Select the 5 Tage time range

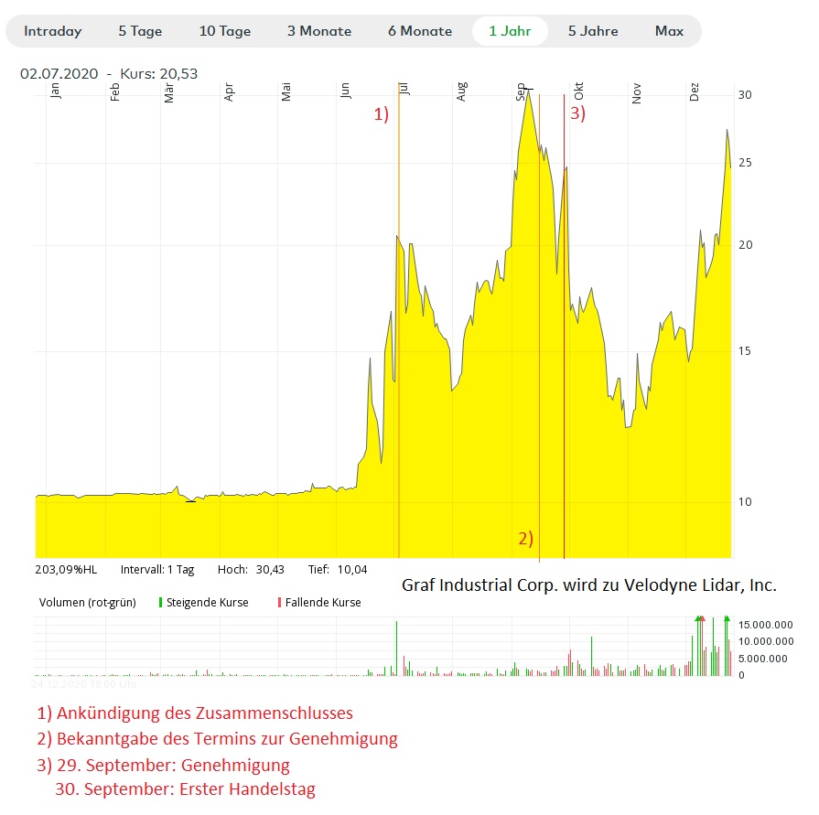pos(139,31)
